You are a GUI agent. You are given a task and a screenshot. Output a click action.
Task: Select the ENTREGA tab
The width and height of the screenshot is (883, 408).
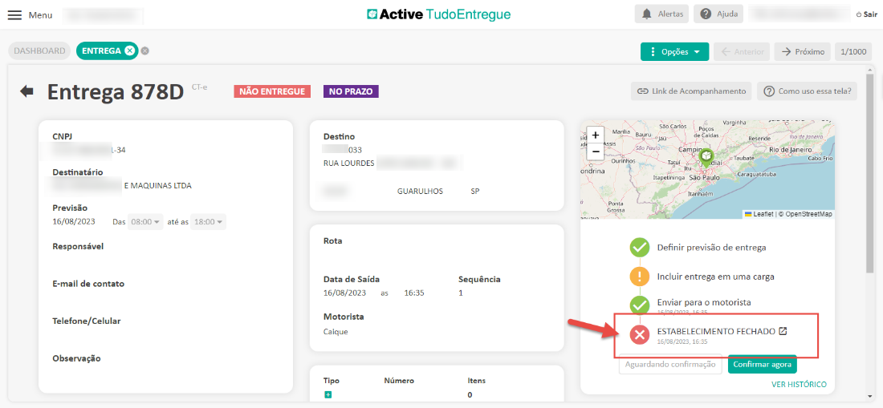tap(101, 50)
